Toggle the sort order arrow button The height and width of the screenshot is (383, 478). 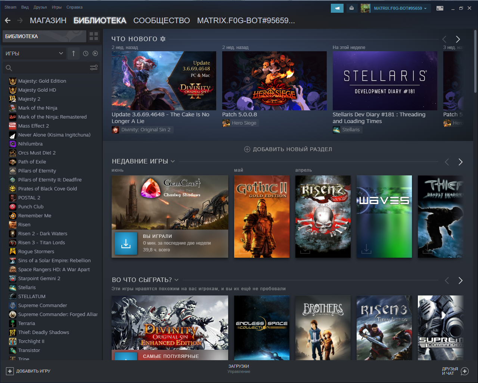pos(74,53)
